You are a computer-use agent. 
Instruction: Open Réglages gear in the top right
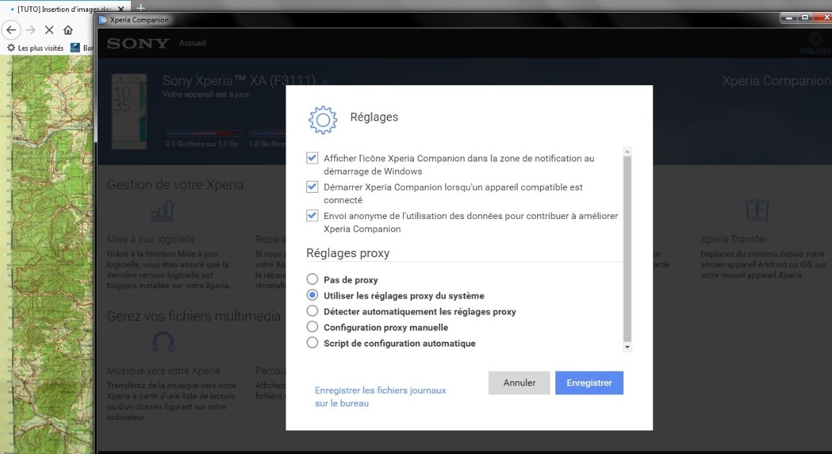click(814, 40)
